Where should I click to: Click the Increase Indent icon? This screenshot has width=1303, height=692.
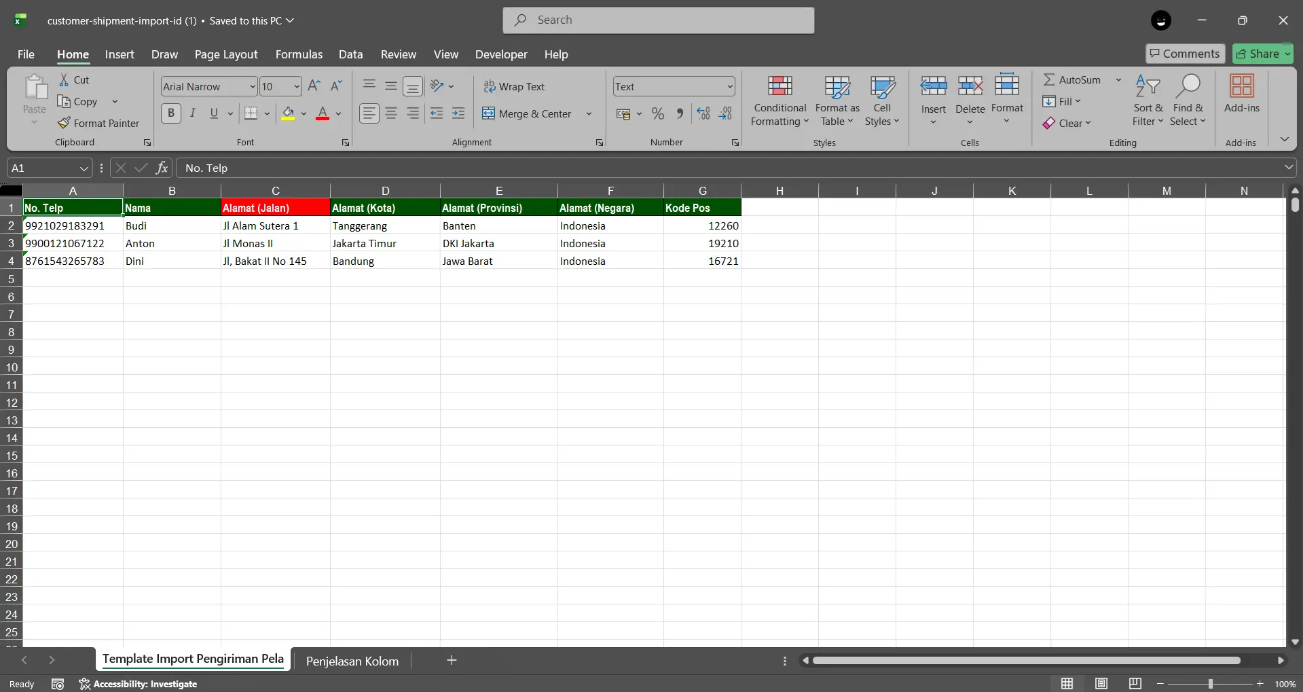click(458, 113)
